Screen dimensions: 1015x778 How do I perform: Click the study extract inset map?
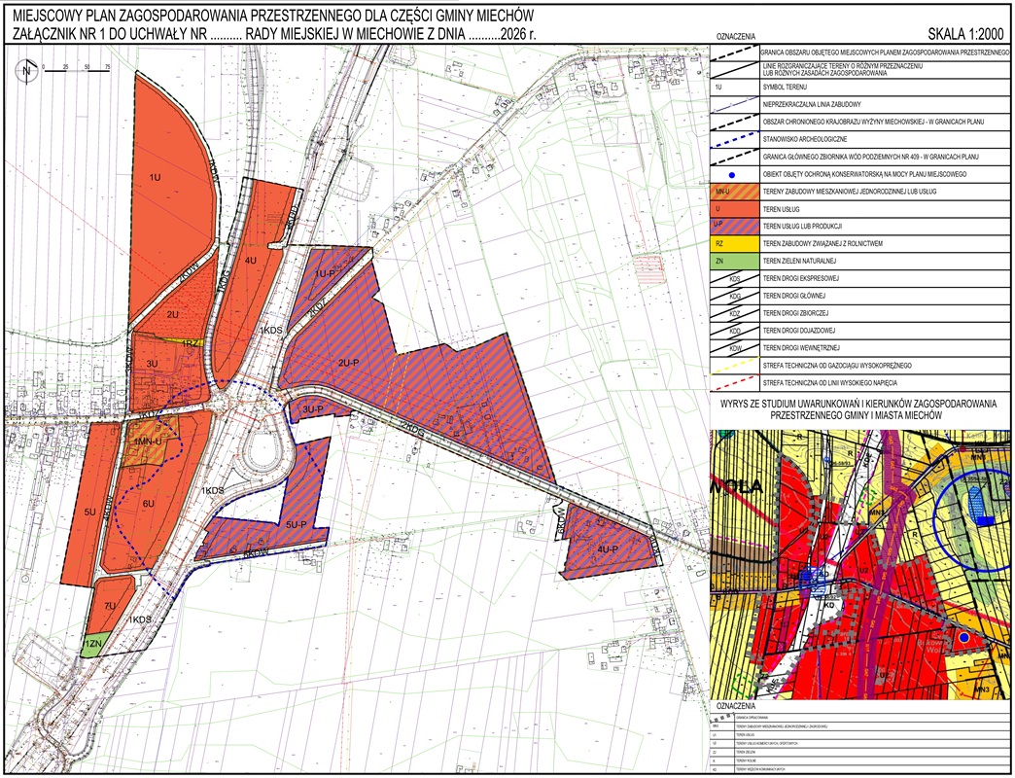pos(859,564)
